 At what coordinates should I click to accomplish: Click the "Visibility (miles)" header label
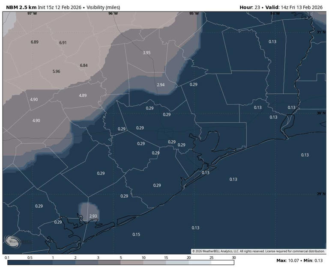click(103, 7)
